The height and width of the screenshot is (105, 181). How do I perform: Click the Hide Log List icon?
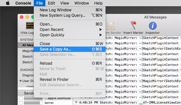coord(30,26)
